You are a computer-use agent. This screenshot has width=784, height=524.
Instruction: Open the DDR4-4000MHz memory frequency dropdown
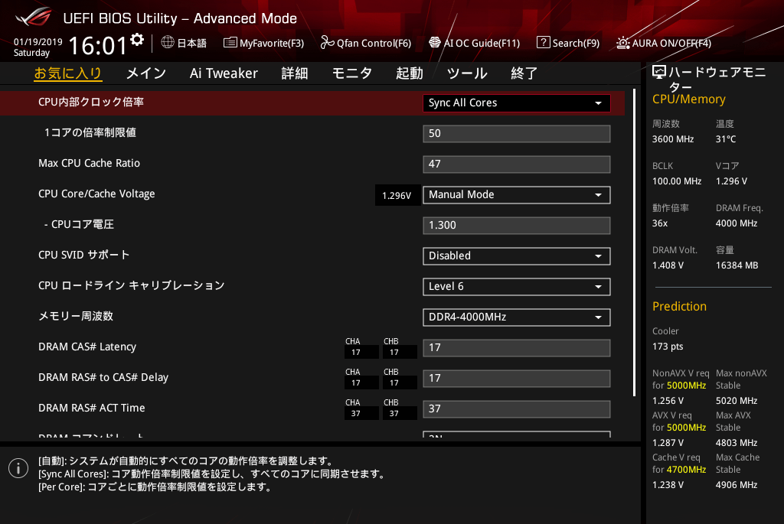coord(517,317)
